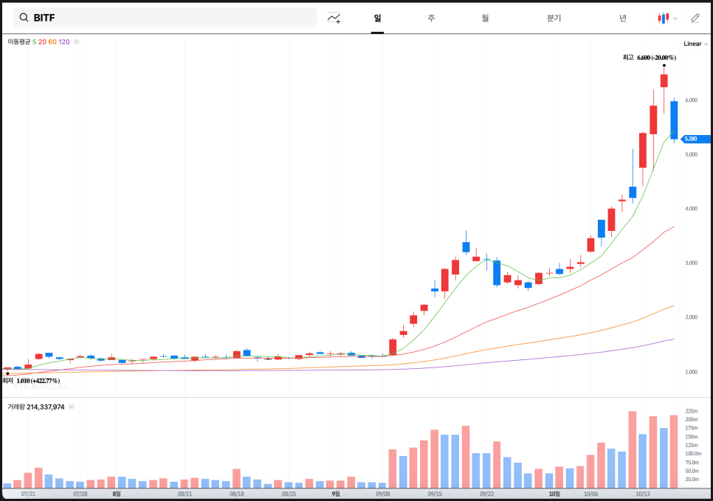Switch to the daily (일) tab
713x501 pixels.
[x=377, y=18]
